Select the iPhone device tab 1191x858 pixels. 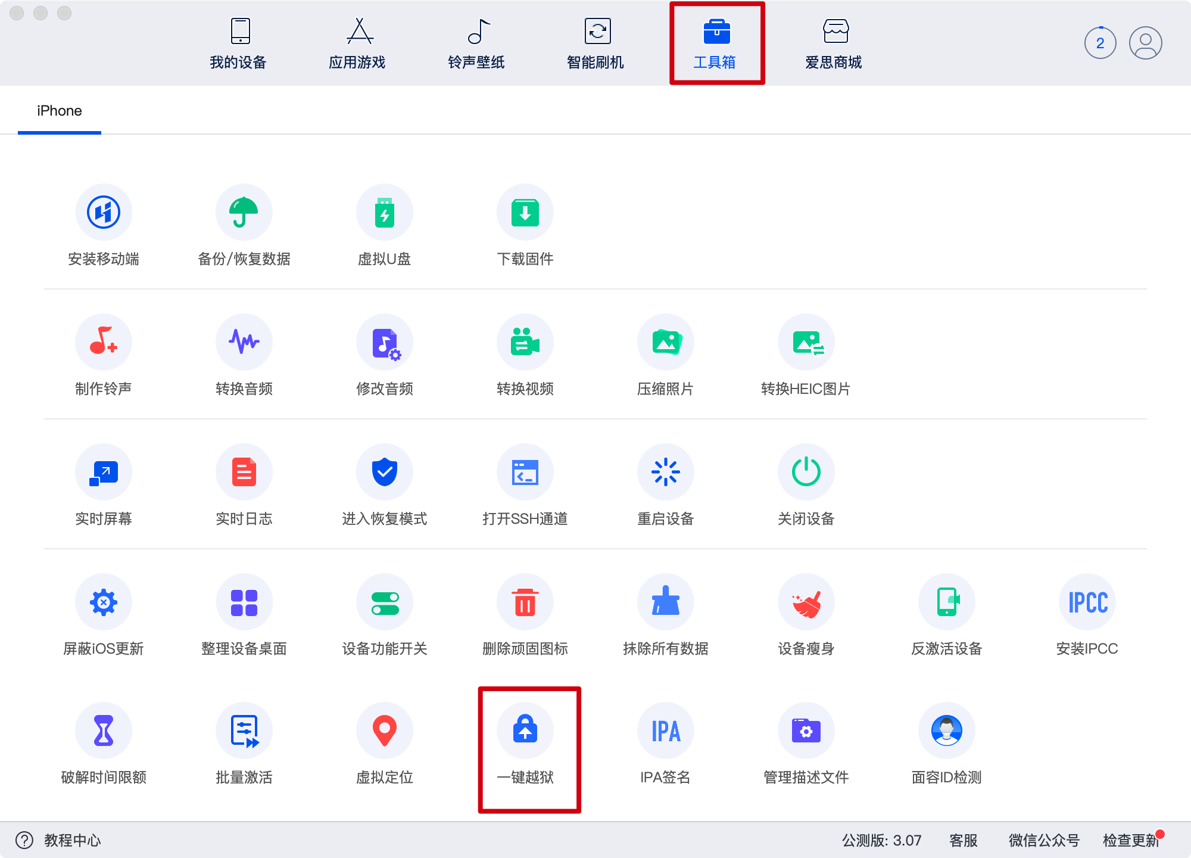click(x=60, y=111)
